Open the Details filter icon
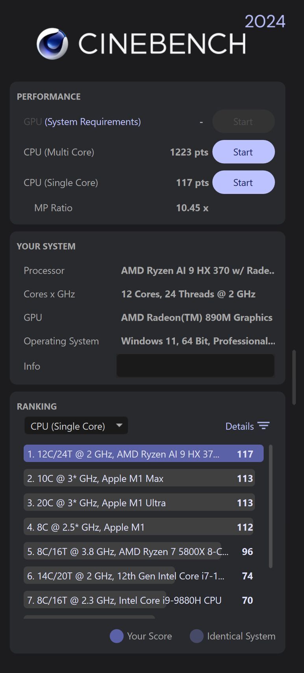304x673 pixels. coord(264,426)
